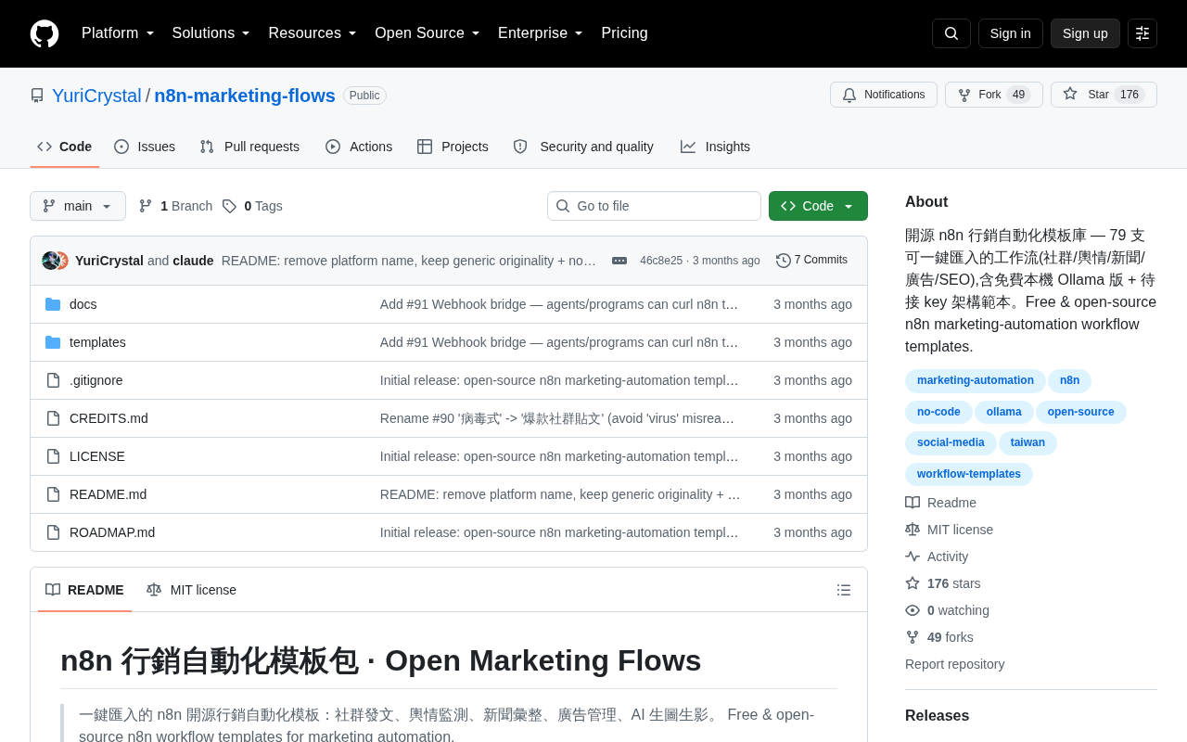Select the taiwan topic tag
Image resolution: width=1187 pixels, height=742 pixels.
click(1027, 443)
